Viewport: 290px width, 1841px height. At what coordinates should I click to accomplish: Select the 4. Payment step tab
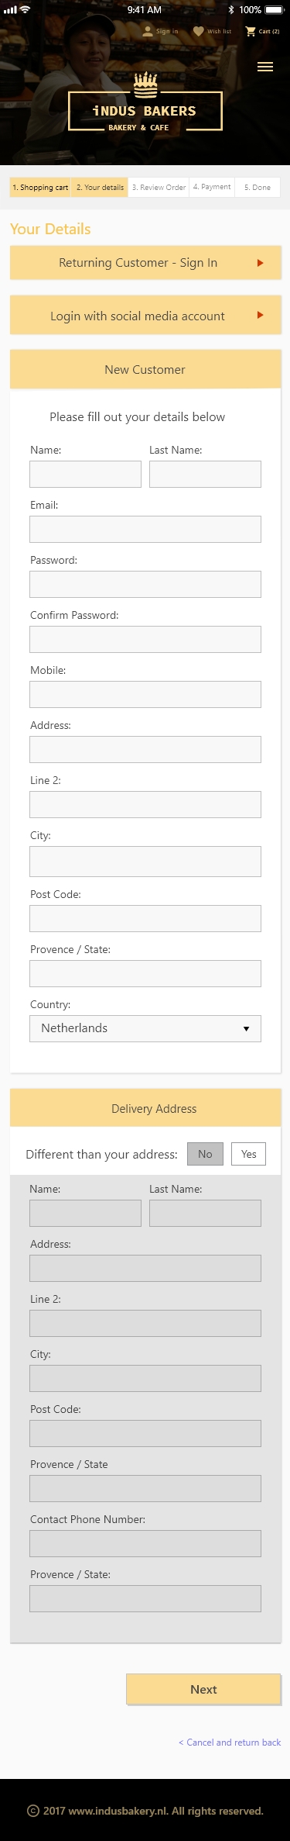[x=212, y=187]
